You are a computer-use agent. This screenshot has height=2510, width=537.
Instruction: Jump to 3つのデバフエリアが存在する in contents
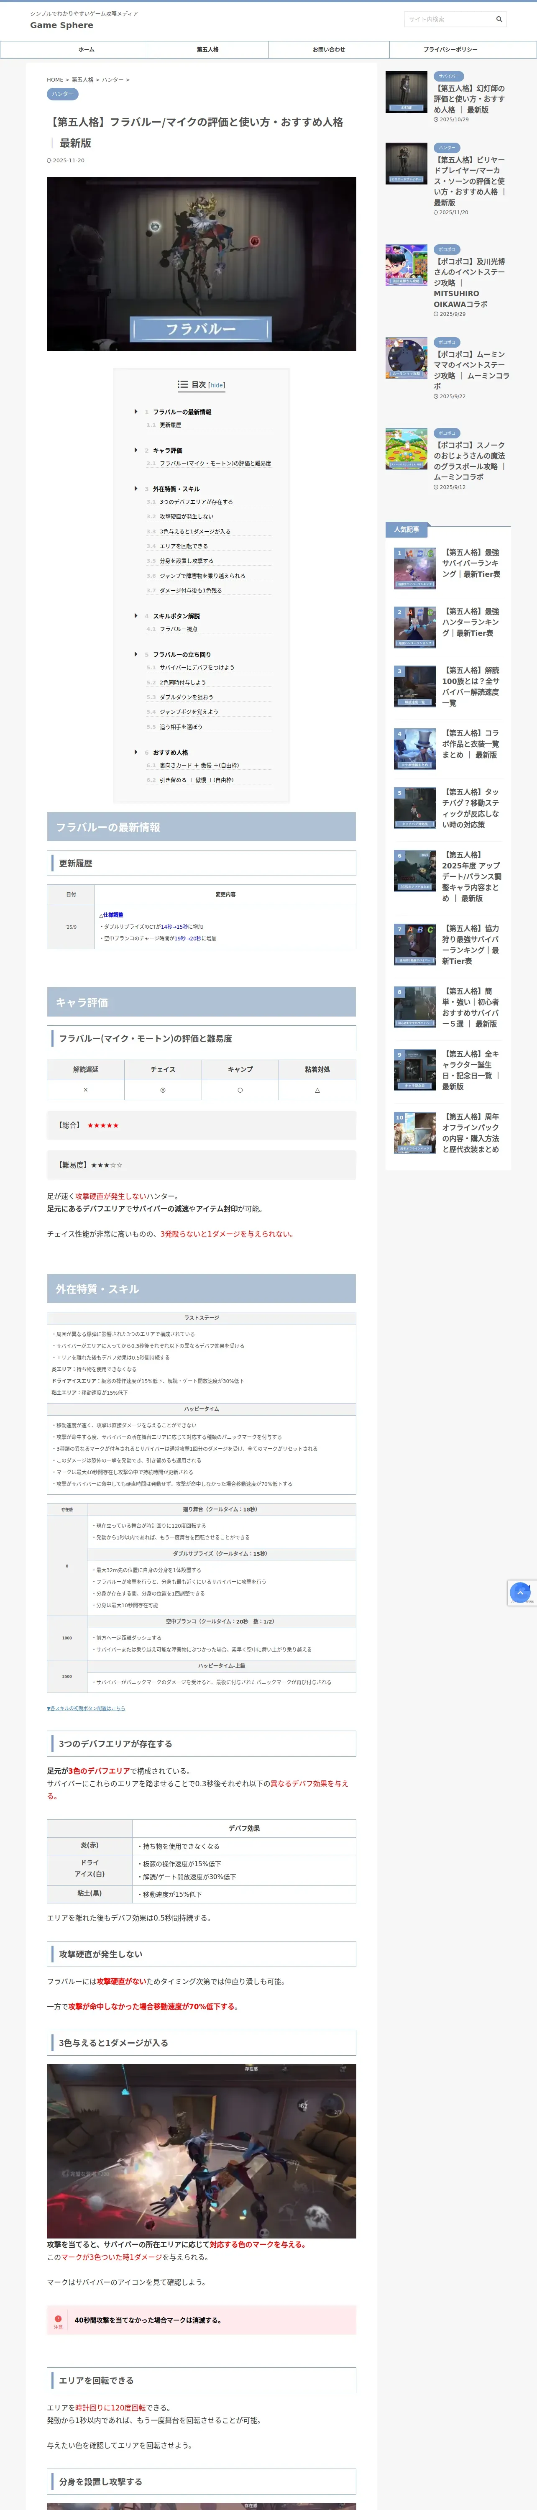tap(196, 502)
